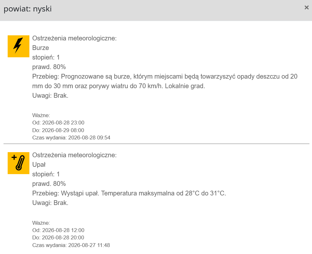Click the storm forecast 'Przebieg' description
312x254 pixels.
click(165, 81)
